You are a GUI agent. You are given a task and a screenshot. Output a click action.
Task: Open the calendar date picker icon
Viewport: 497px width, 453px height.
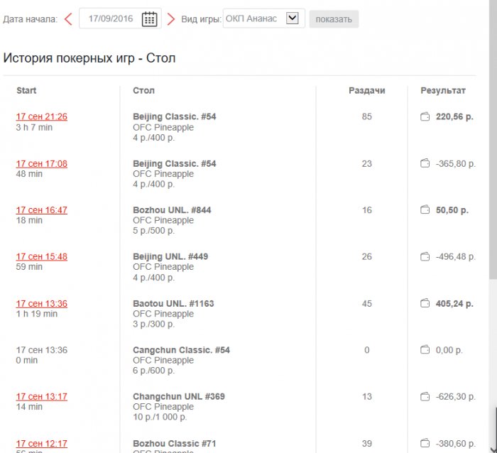click(149, 19)
